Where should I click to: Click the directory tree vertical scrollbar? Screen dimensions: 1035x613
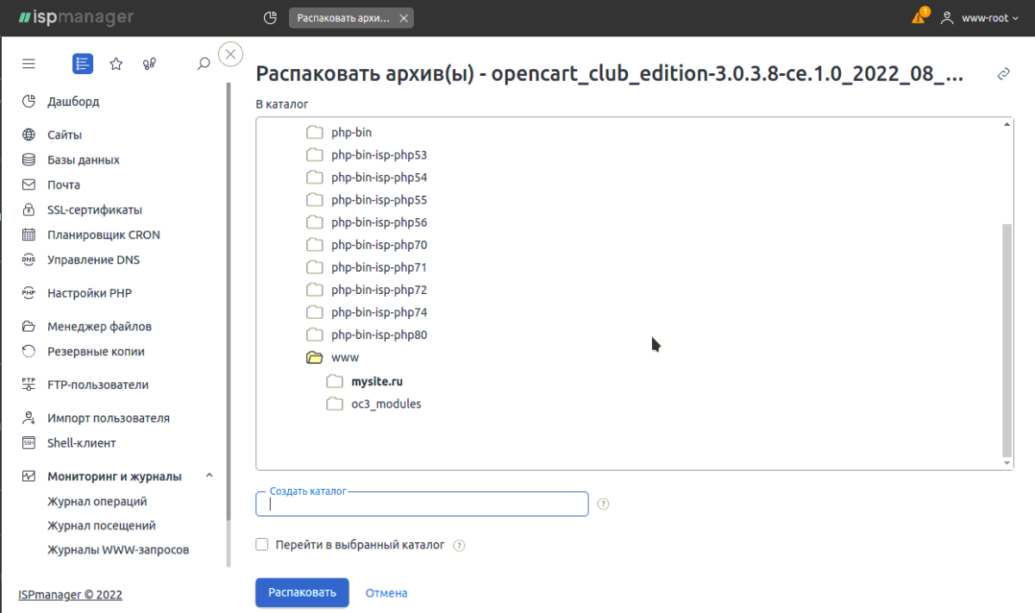coord(1007,336)
